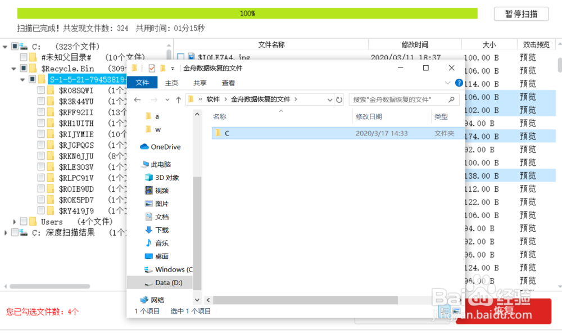Image resolution: width=562 pixels, height=334 pixels.
Task: Expand the C: 深度扫描结果 tree node
Action: pyautogui.click(x=6, y=232)
